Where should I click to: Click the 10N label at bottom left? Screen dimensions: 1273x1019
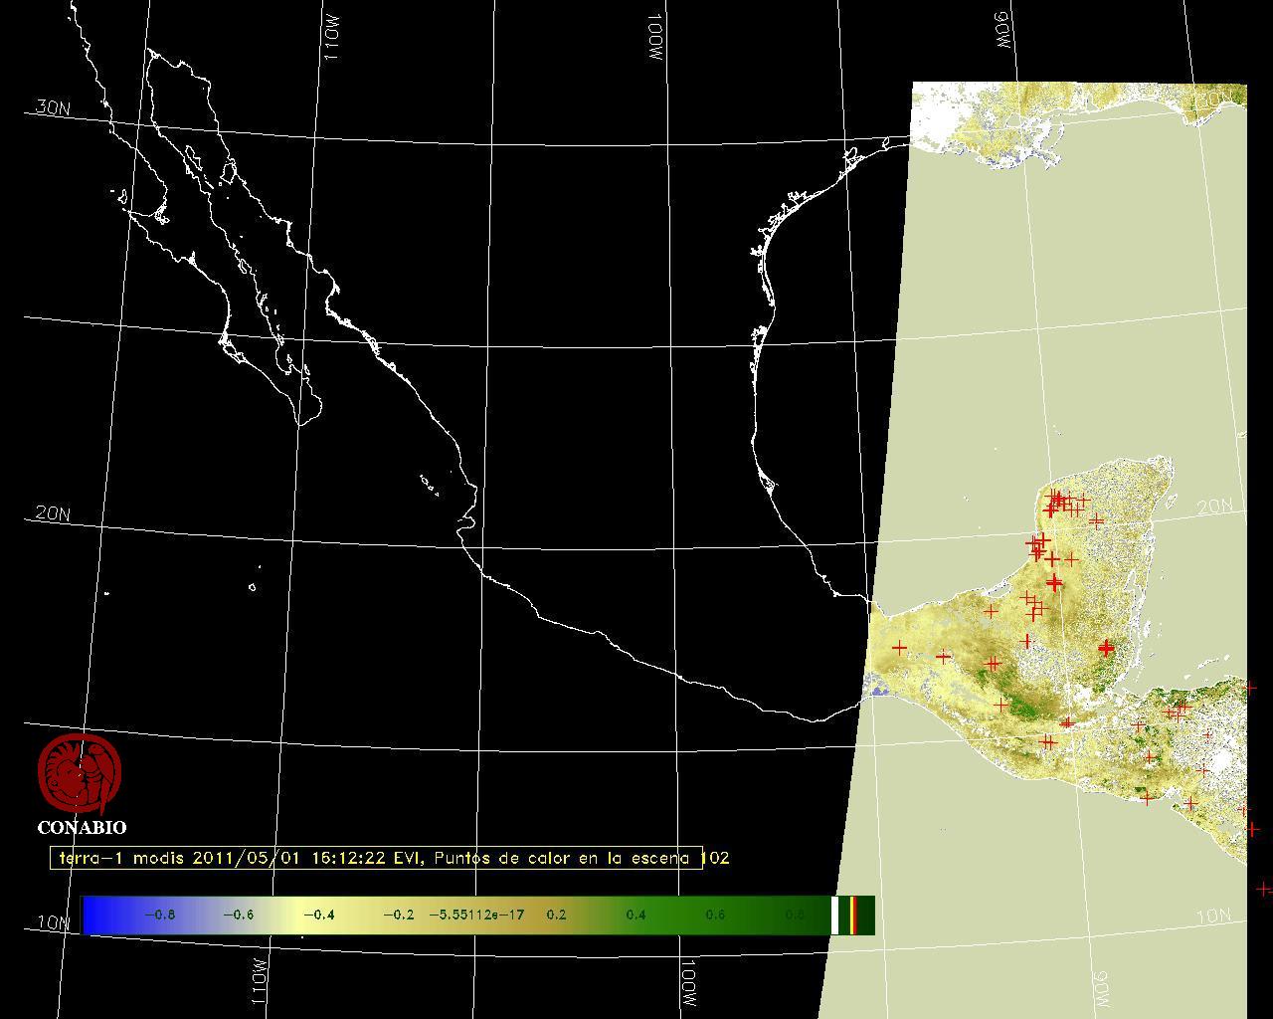(52, 922)
